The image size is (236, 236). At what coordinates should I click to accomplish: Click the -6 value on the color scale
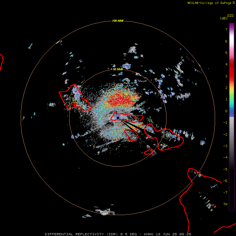click(225, 181)
